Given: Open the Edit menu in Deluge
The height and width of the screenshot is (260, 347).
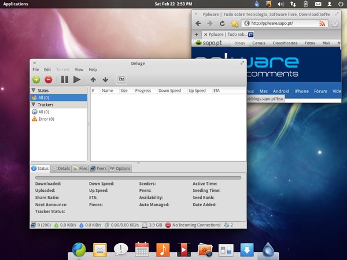Looking at the screenshot, I should [47, 70].
